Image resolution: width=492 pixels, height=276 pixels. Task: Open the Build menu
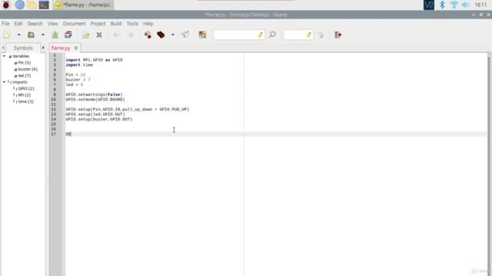pyautogui.click(x=116, y=24)
